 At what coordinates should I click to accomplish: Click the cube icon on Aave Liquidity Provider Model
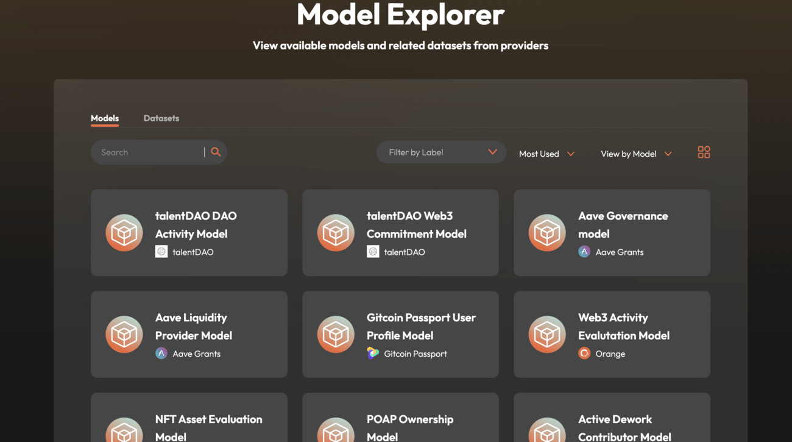[124, 335]
